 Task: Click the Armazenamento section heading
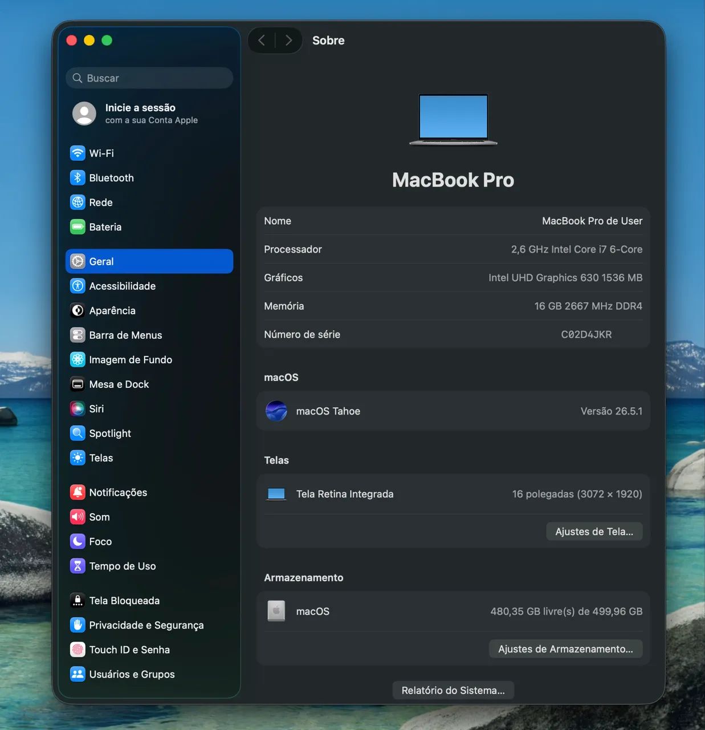point(304,578)
